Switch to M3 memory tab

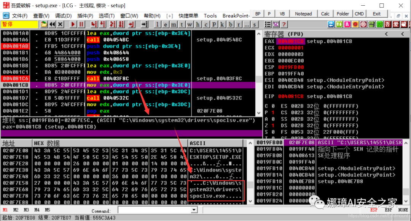[x=26, y=210]
